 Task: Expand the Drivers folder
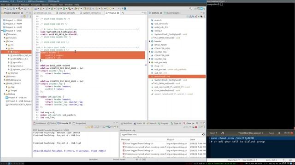[x=4, y=77]
